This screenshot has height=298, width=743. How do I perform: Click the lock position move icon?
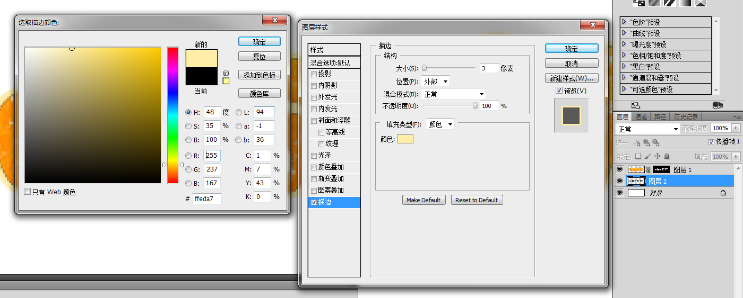(x=658, y=157)
